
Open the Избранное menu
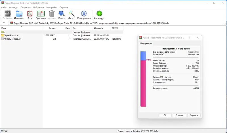point(39,7)
